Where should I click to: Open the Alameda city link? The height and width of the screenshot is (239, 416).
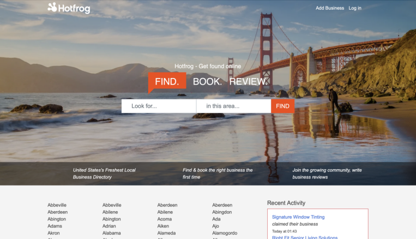pos(166,233)
